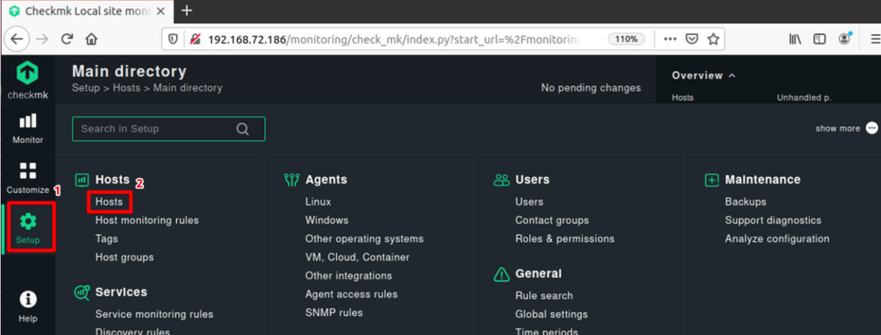Open a new browser tab
Screen dimensions: 881x335
(x=186, y=11)
